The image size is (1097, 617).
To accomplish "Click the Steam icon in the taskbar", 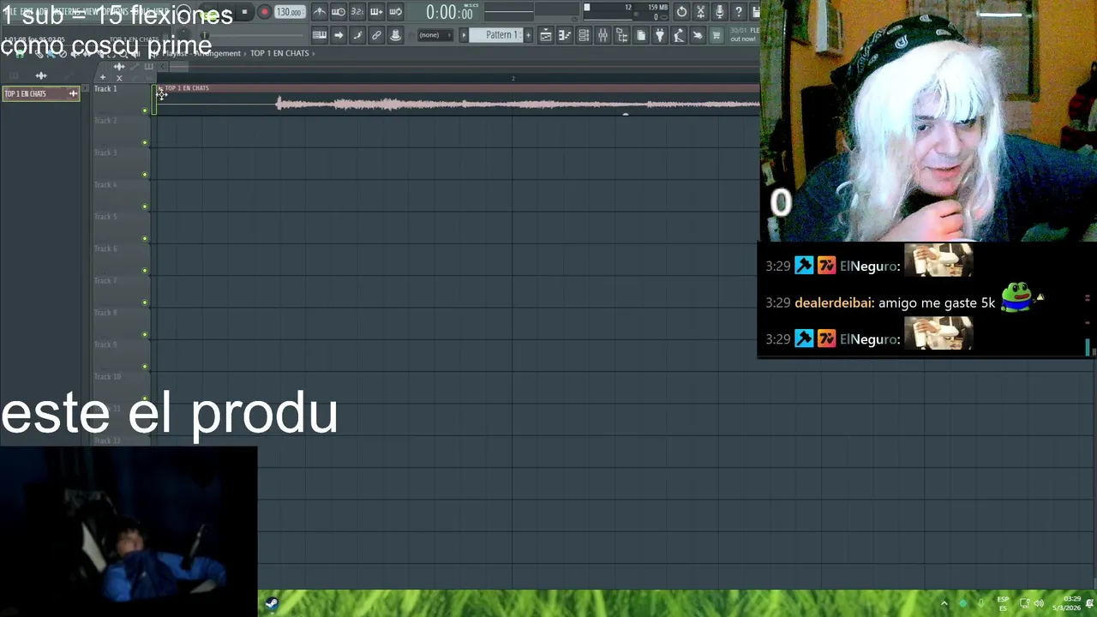I will point(272,603).
